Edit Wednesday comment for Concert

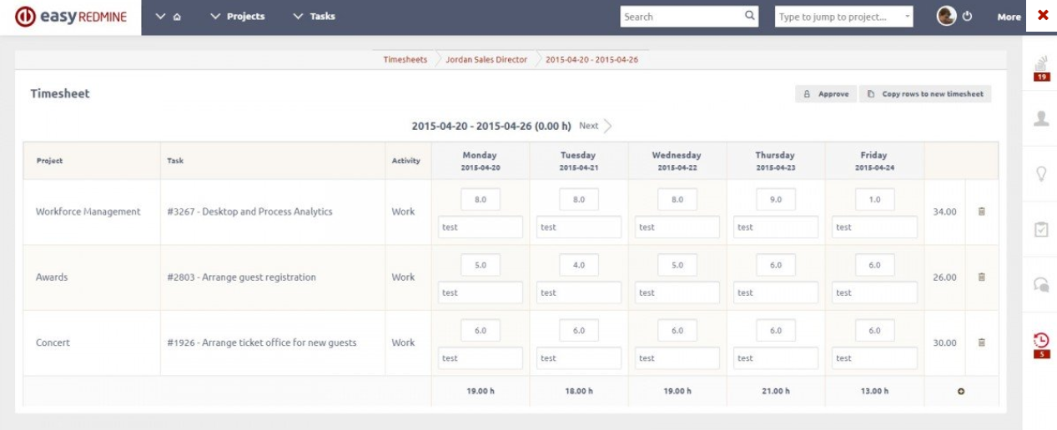coord(677,358)
